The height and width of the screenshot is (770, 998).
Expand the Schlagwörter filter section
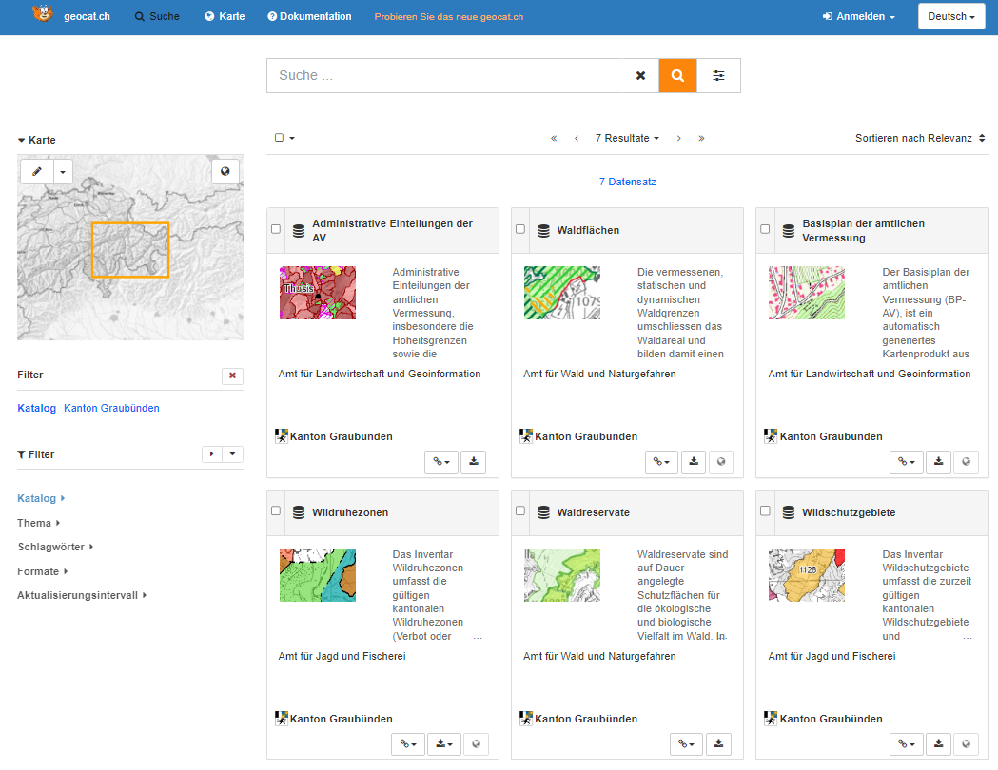click(x=55, y=547)
